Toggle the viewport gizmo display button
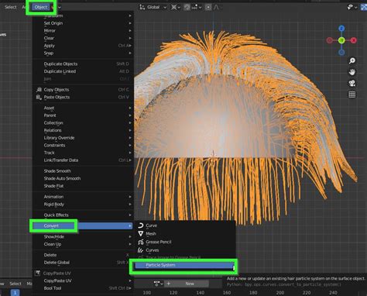This screenshot has height=296, width=367. [364, 7]
